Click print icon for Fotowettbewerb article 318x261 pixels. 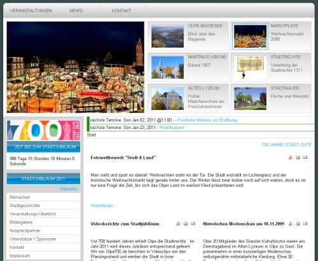pyautogui.click(x=298, y=157)
